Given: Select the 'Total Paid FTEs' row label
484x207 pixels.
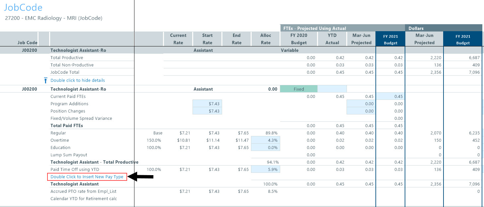Looking at the screenshot, I should [67, 126].
